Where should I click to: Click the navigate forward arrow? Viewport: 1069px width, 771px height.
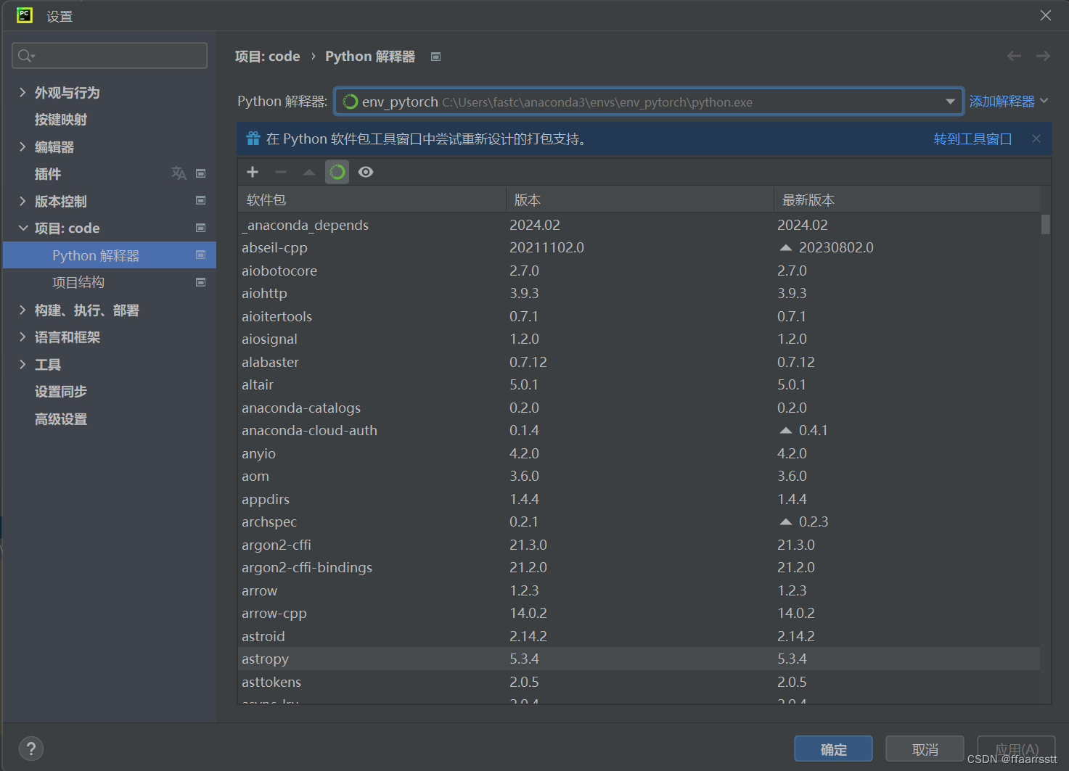point(1043,56)
